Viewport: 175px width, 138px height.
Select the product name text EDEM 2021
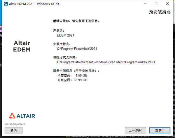point(65,35)
